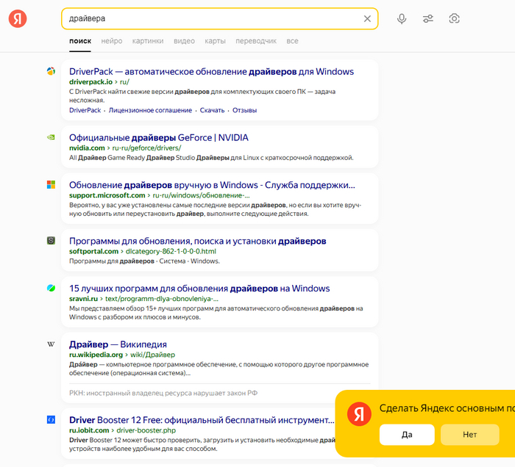The height and width of the screenshot is (467, 515).
Task: Open Лицензионное соглашение sitelink
Action: 150,110
